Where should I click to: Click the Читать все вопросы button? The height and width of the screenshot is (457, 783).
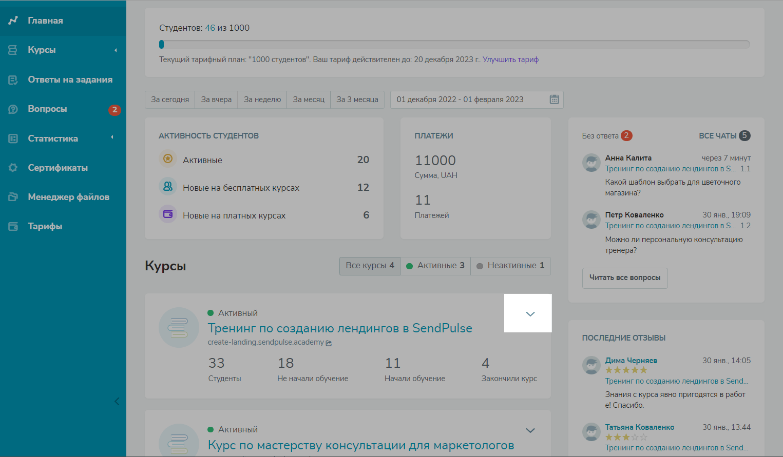click(x=624, y=278)
